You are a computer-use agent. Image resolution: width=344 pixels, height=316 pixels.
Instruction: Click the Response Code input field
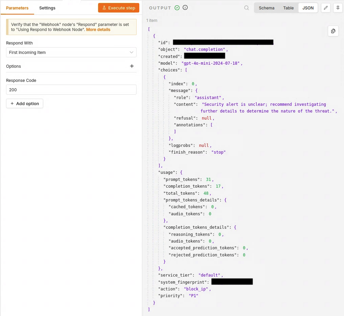click(x=71, y=90)
